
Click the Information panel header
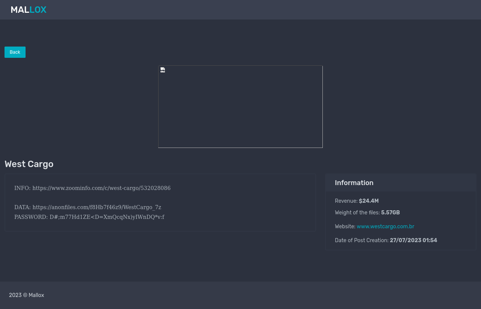click(401, 183)
